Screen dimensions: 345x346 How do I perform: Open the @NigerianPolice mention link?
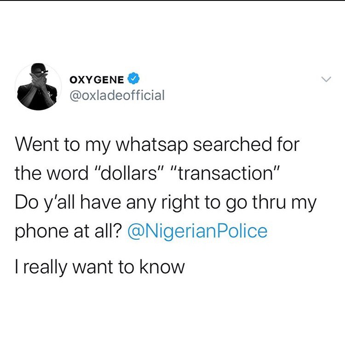[x=198, y=231]
